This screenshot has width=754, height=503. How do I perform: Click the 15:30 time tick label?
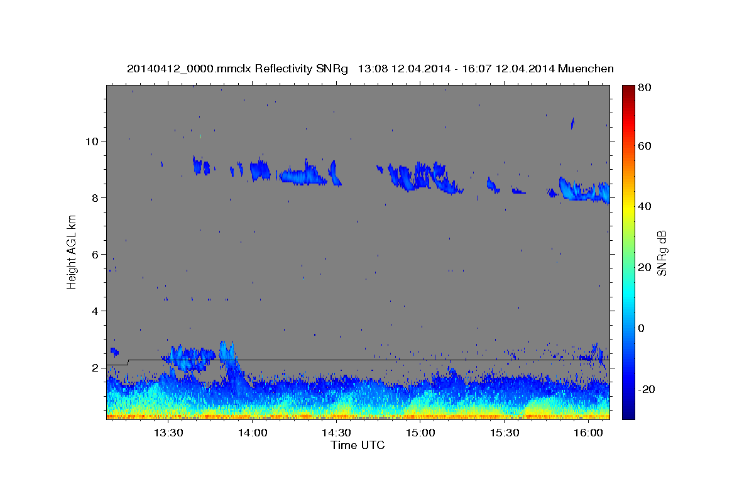coord(504,433)
